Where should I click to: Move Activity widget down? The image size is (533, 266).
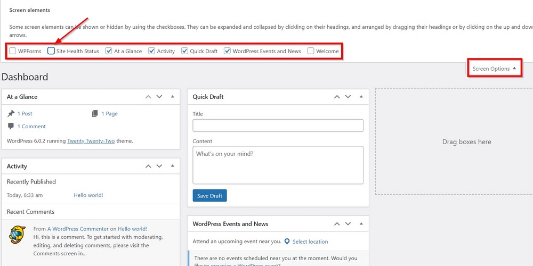pos(159,166)
